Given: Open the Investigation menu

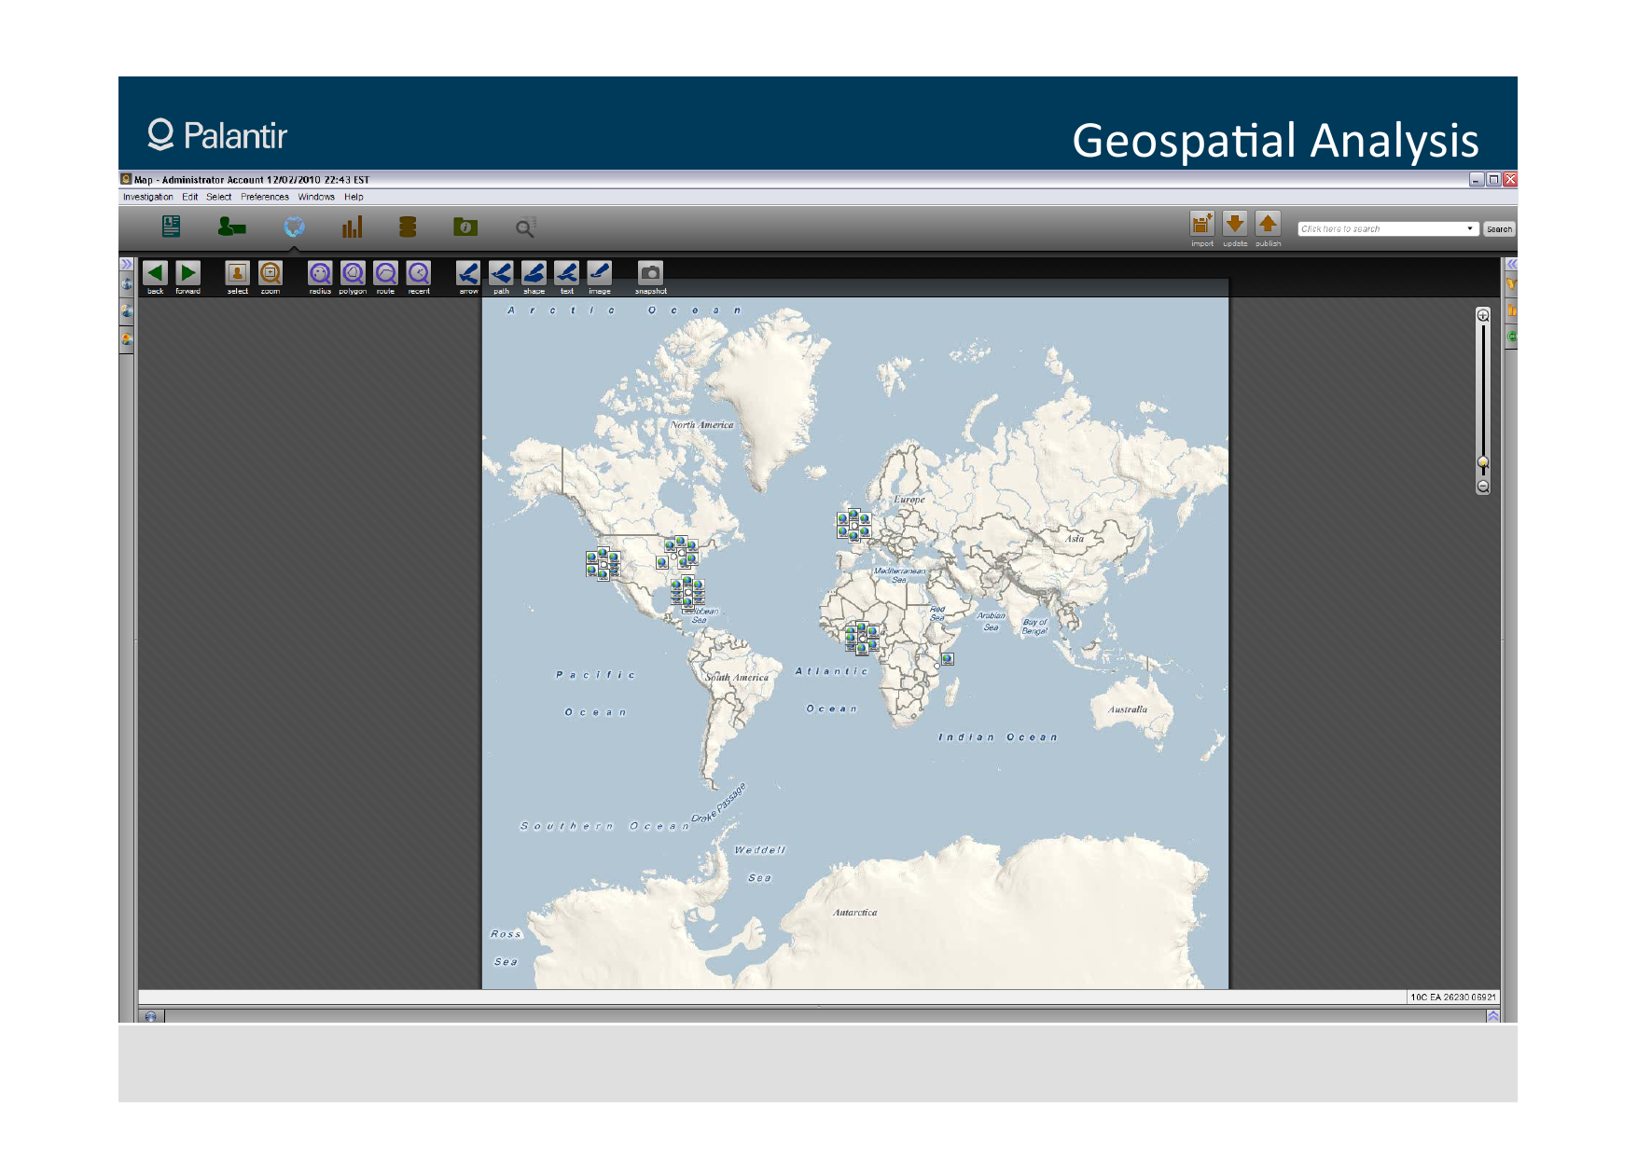Looking at the screenshot, I should coord(148,197).
